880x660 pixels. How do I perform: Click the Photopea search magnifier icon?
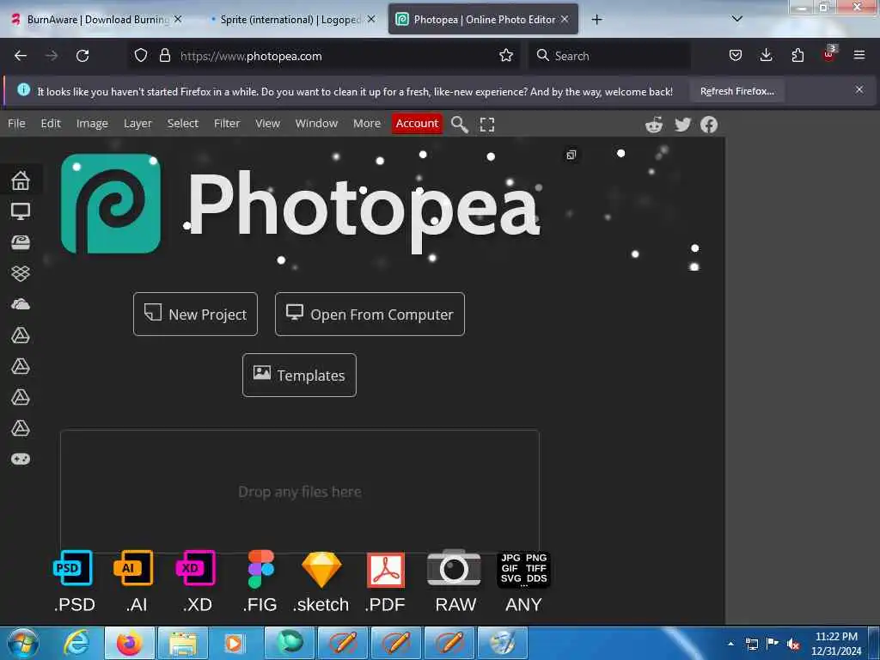coord(459,124)
